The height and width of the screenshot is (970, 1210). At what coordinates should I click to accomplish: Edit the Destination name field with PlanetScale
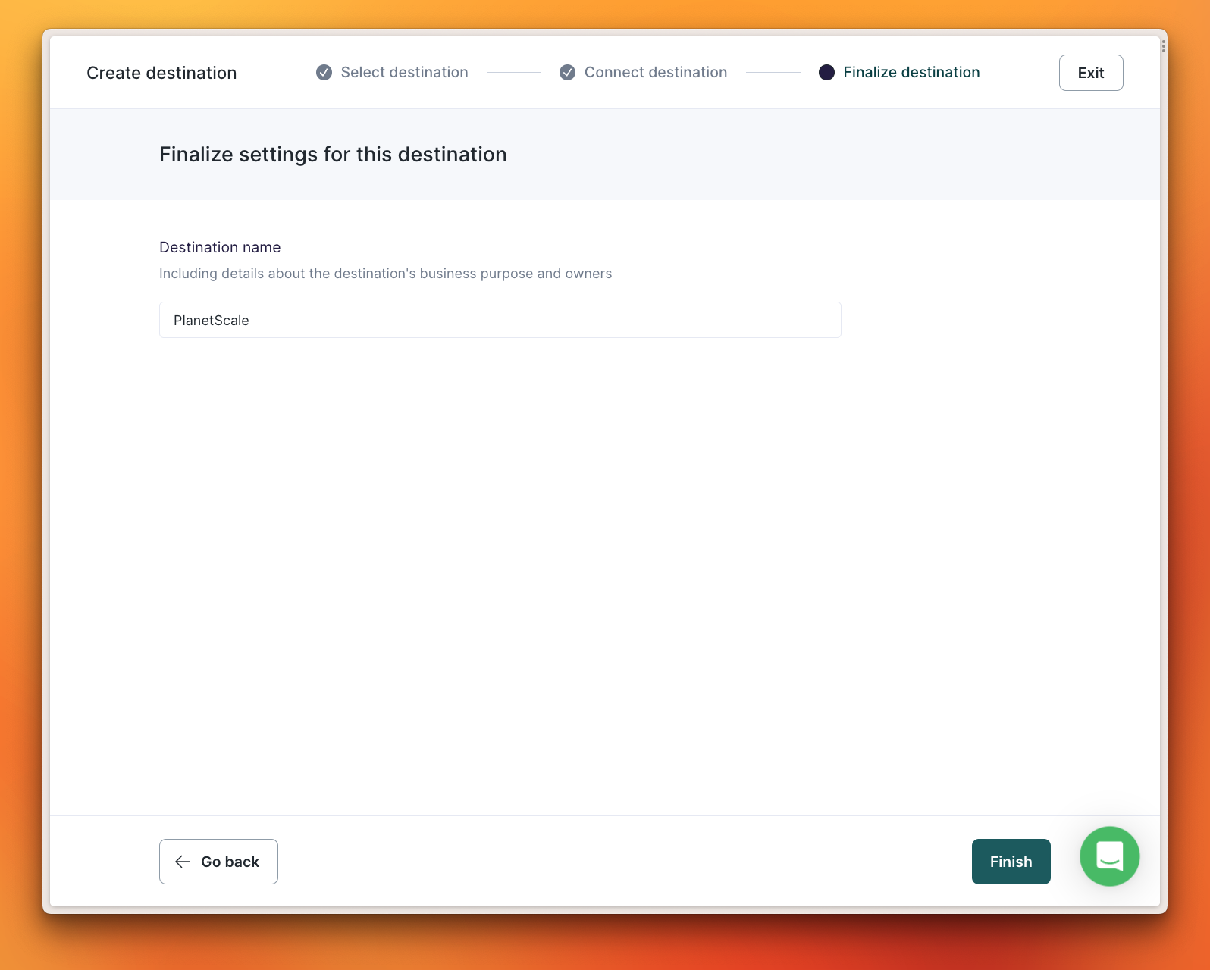click(x=500, y=320)
